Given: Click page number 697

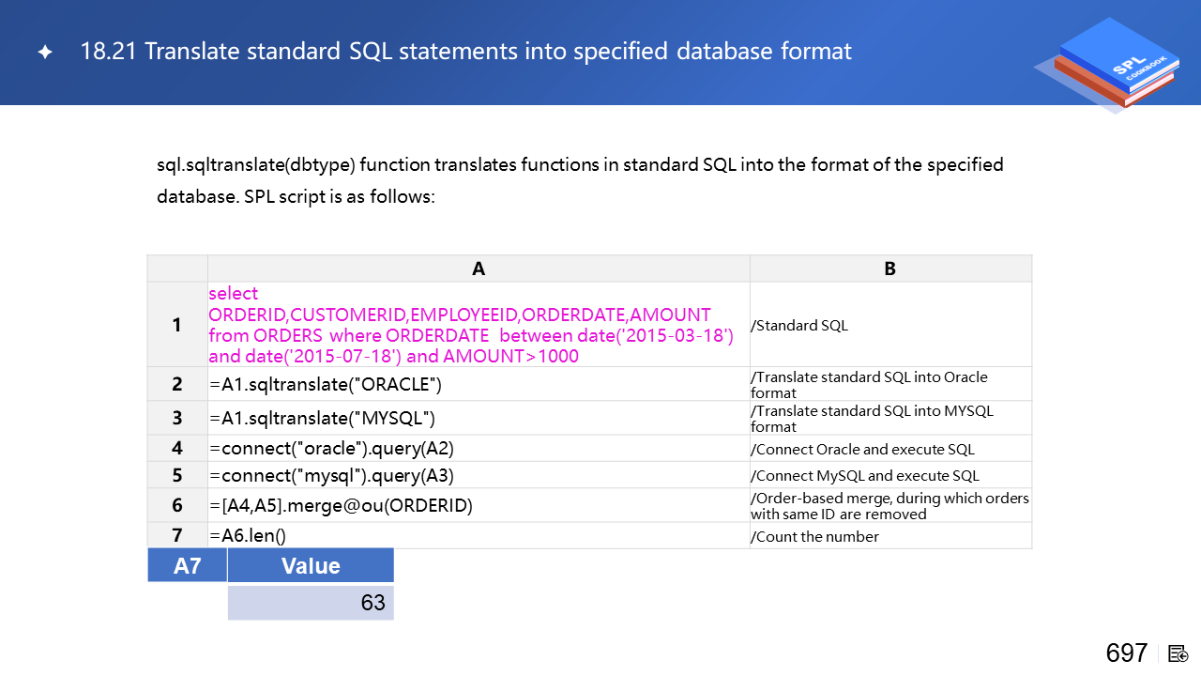Looking at the screenshot, I should (x=1126, y=653).
